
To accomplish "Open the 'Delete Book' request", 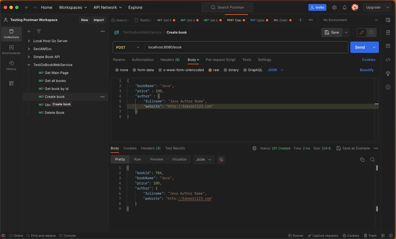I will pyautogui.click(x=54, y=113).
